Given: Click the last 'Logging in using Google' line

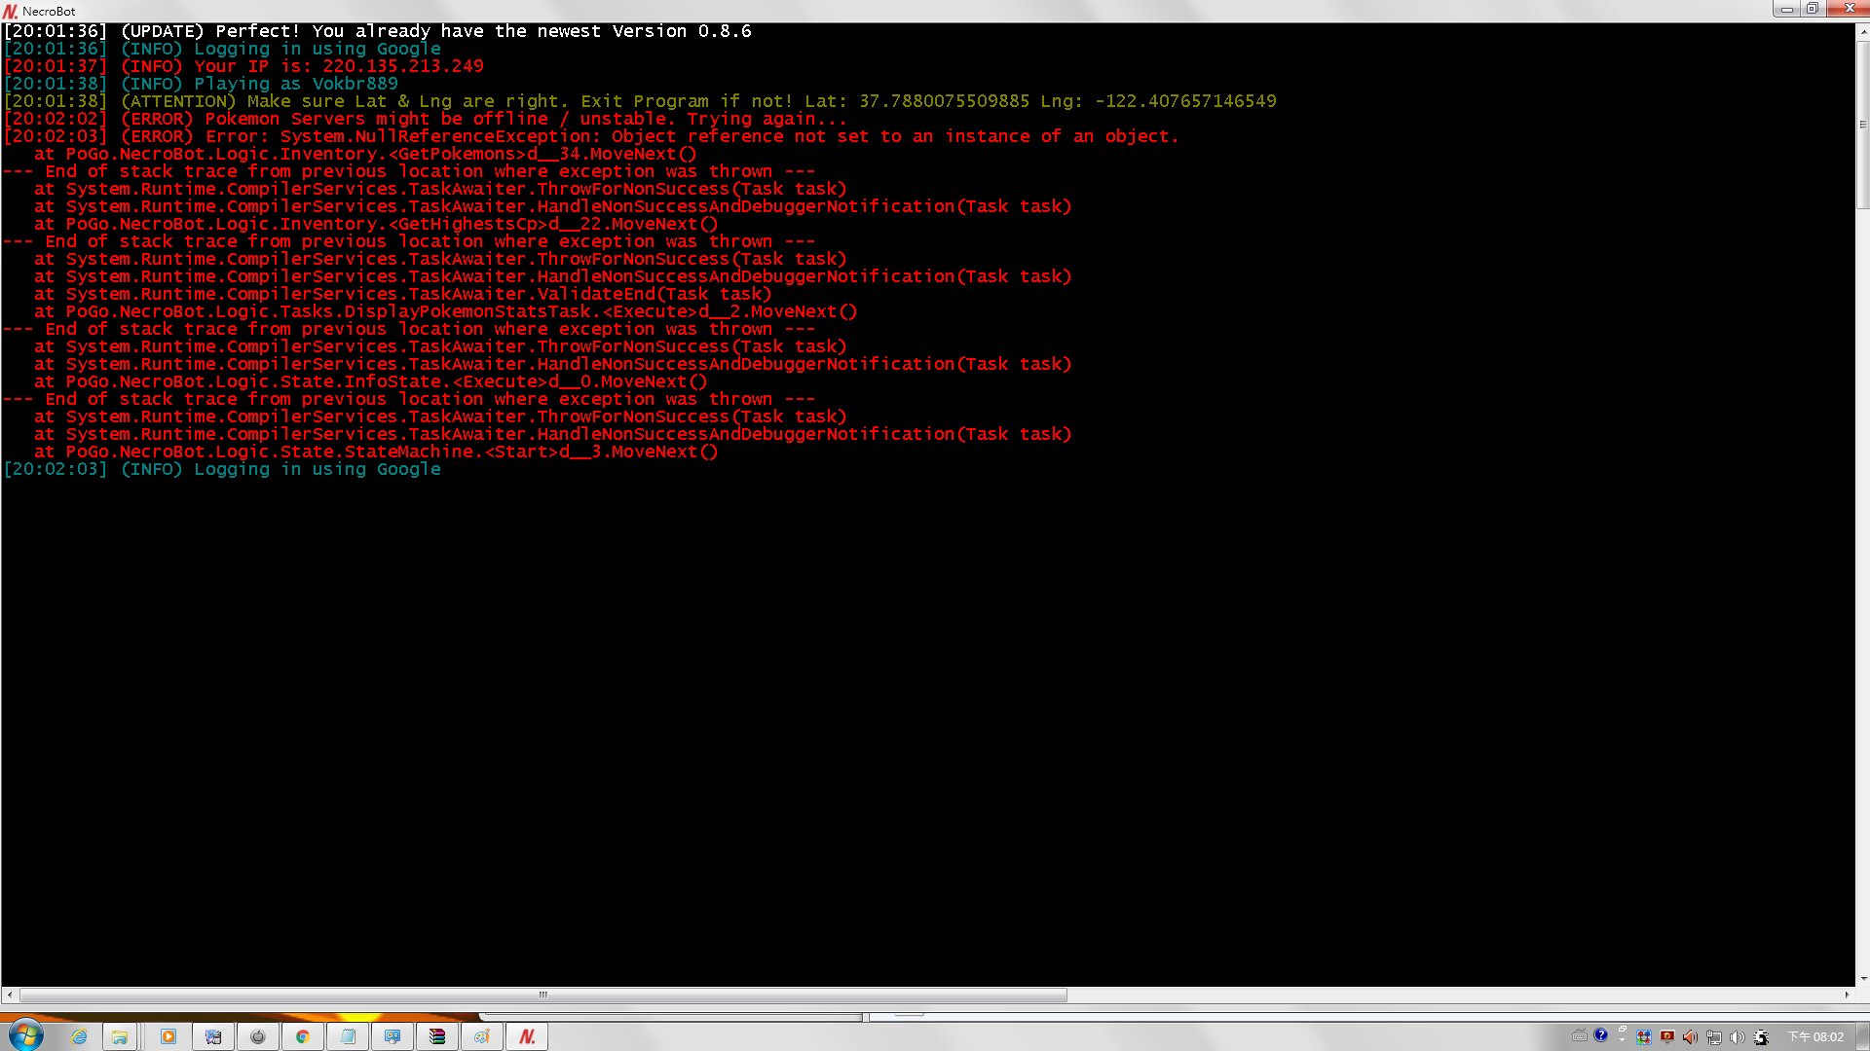Looking at the screenshot, I should click(x=222, y=469).
